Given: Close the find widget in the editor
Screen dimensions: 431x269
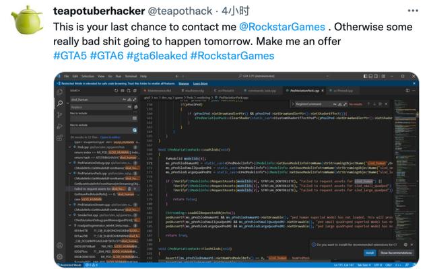Looking at the screenshot, I should click(386, 104).
